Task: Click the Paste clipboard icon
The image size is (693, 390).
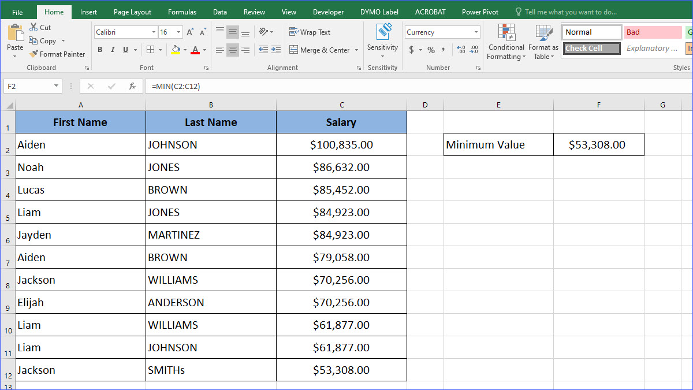Action: pos(15,34)
